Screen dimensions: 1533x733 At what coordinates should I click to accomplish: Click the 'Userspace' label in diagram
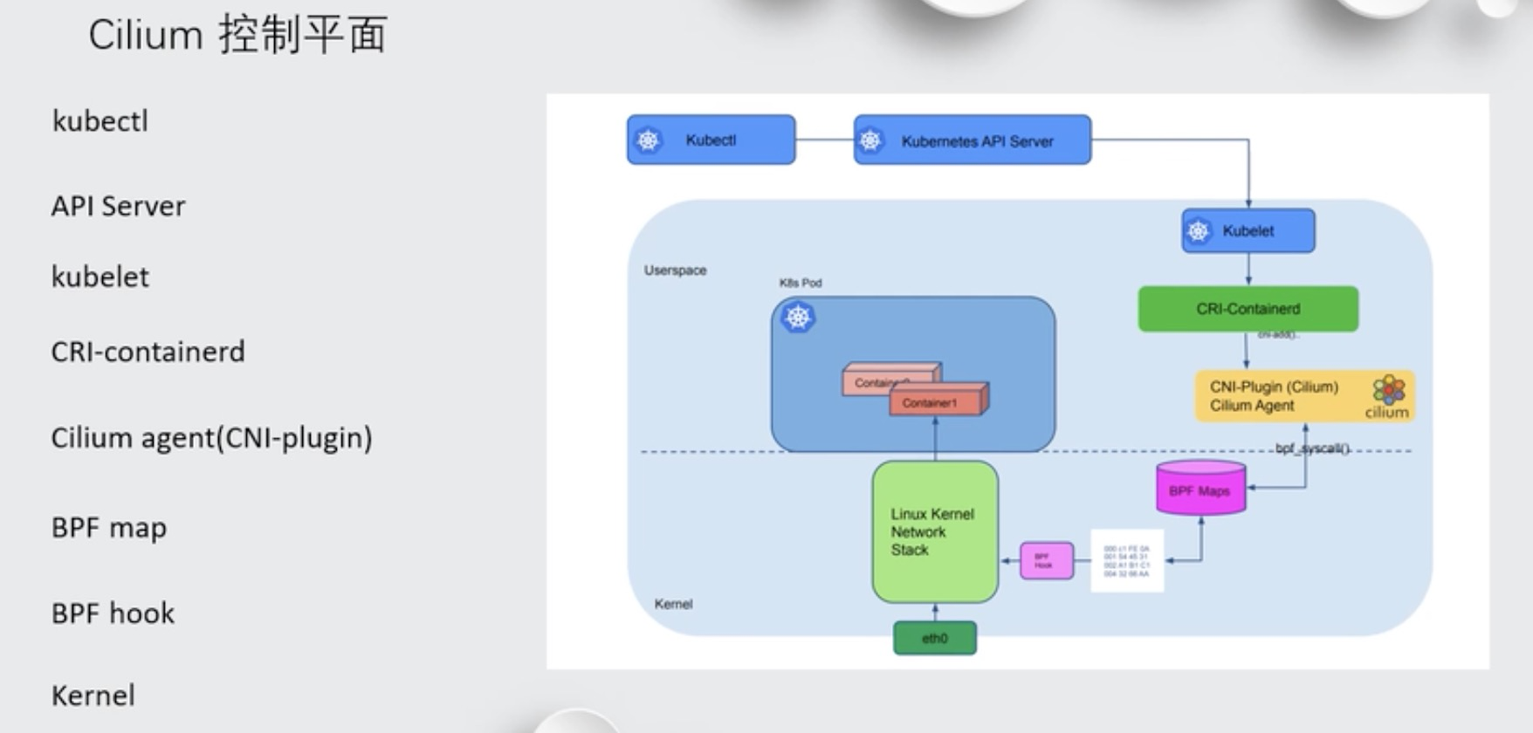(676, 271)
